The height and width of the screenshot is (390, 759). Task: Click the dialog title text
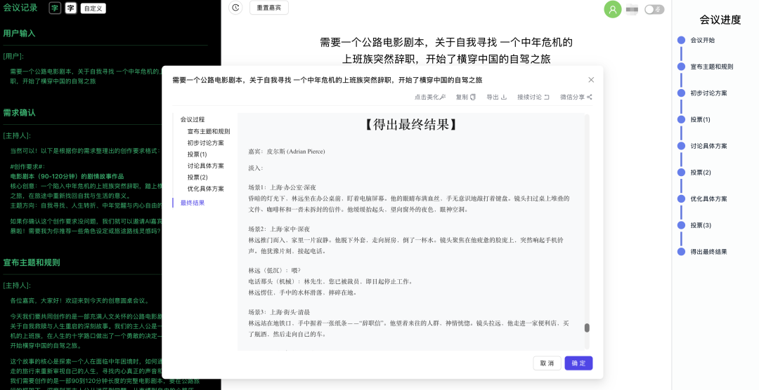(x=327, y=80)
